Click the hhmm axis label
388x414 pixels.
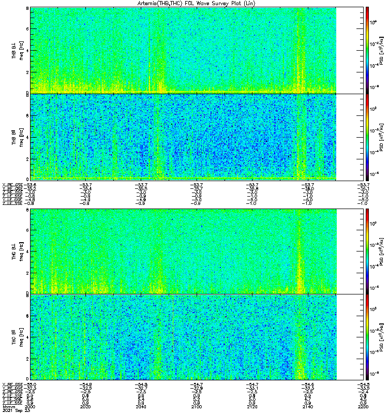[9, 407]
